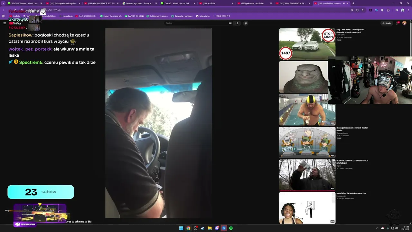Viewport: 412px width, 232px height.
Task: Click the shield extension icon
Action: click(382, 10)
